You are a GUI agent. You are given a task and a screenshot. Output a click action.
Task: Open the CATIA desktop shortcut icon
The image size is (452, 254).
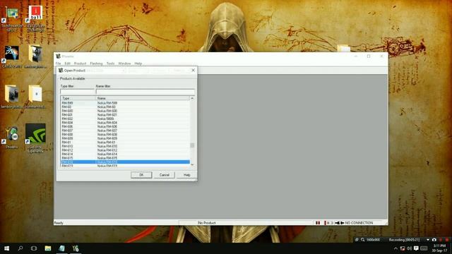pyautogui.click(x=11, y=56)
